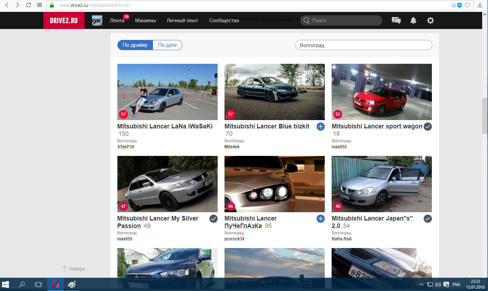Sort cars with the По драйву tab

[135, 45]
